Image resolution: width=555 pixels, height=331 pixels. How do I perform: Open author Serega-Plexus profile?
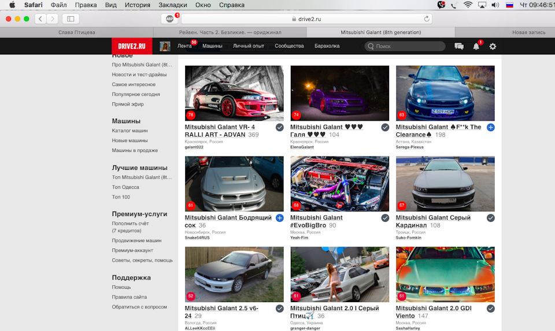409,147
